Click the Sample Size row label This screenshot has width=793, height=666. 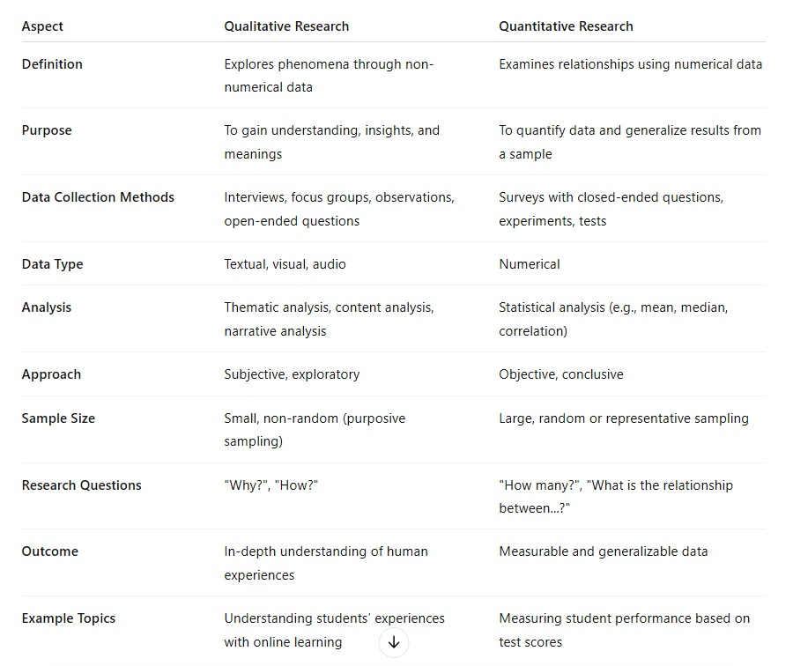coord(58,418)
